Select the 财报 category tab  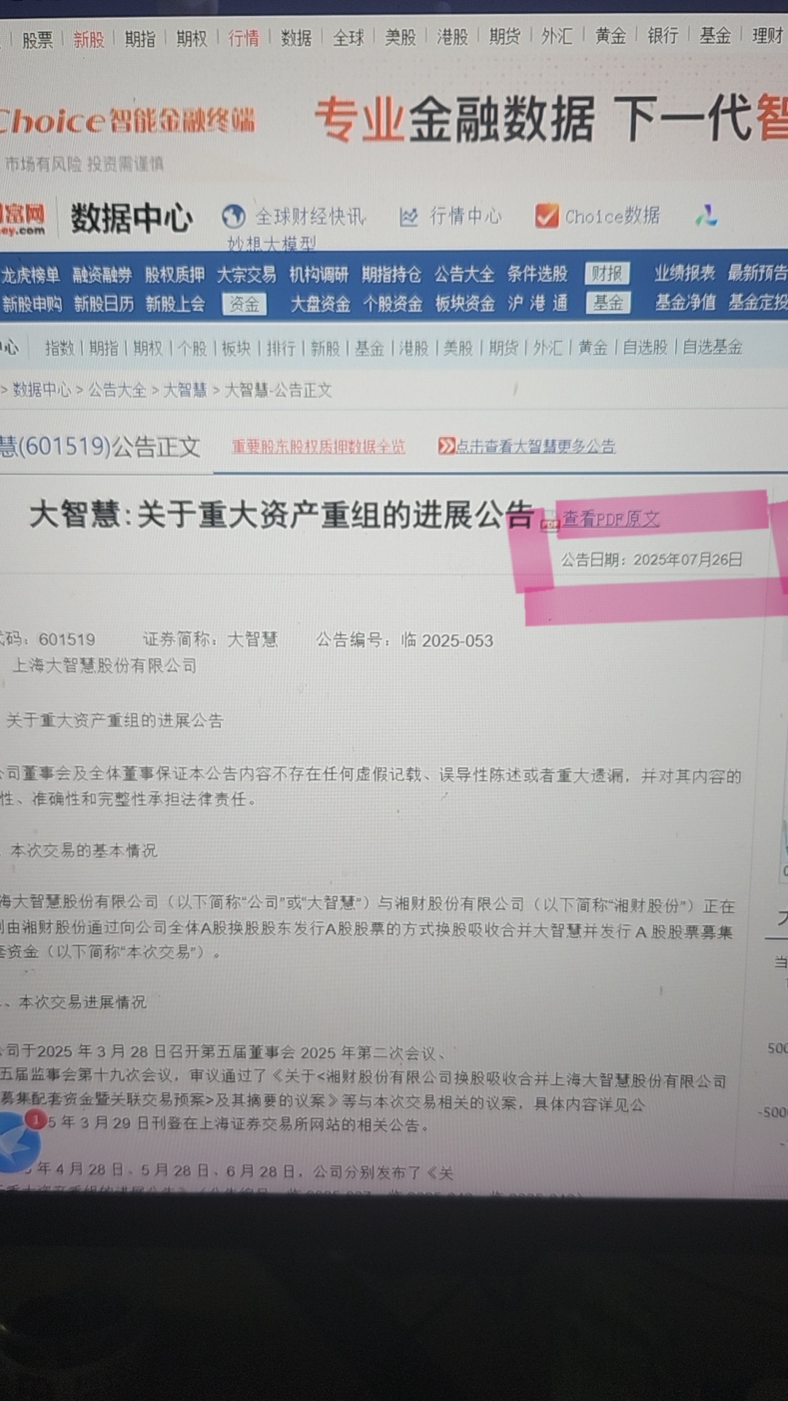coord(607,274)
